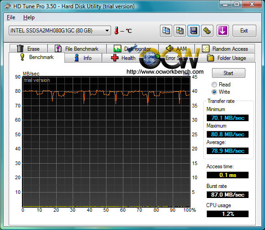Click the Start button
Image resolution: width=265 pixels, height=230 pixels.
click(x=228, y=73)
